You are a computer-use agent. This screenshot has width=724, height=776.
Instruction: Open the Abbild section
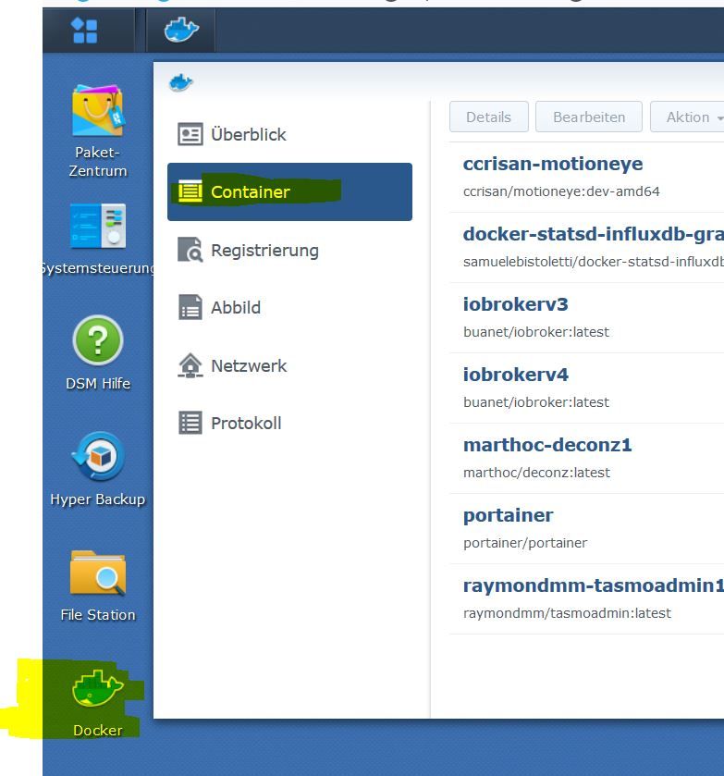click(x=289, y=307)
